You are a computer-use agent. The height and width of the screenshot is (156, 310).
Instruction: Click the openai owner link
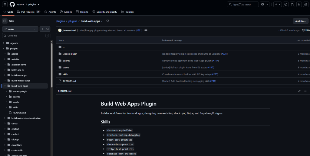point(21,4)
